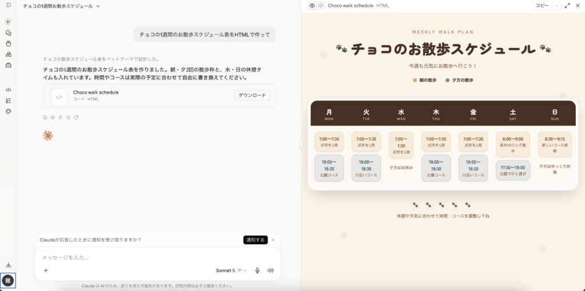Click Tuesday's 川沿いコース evening card
The width and height of the screenshot is (585, 291).
[366, 168]
